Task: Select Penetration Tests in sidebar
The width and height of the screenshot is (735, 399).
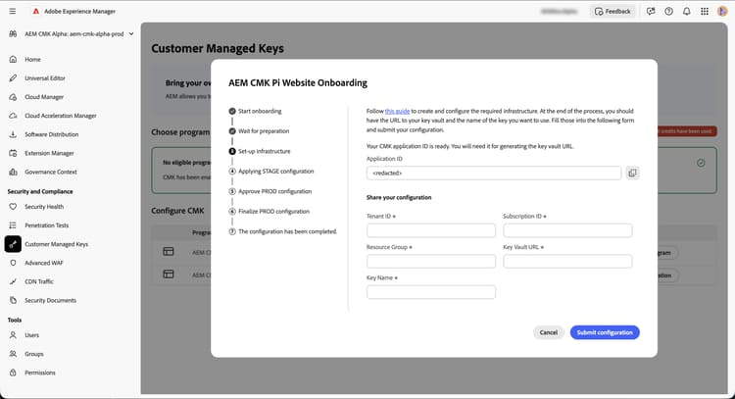Action: (x=47, y=225)
